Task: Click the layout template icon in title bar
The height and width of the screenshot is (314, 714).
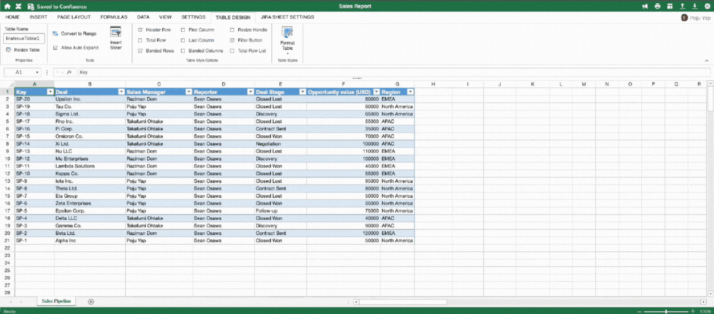Action: (x=670, y=6)
